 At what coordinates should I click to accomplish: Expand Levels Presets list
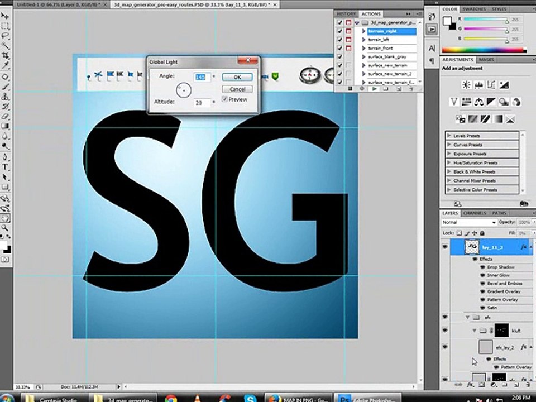[449, 136]
